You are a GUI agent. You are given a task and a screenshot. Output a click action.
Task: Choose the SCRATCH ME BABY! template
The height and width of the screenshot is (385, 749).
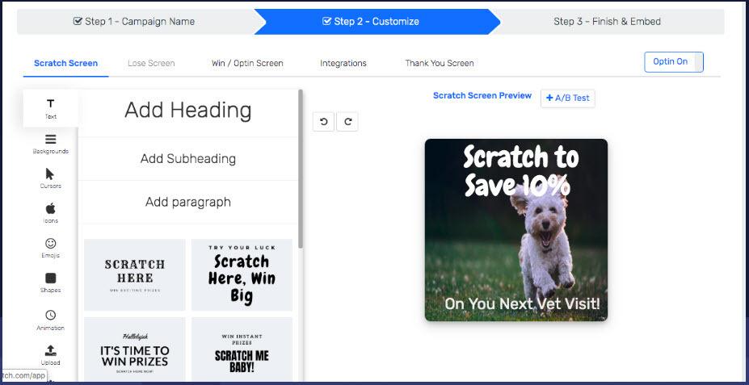[242, 349]
